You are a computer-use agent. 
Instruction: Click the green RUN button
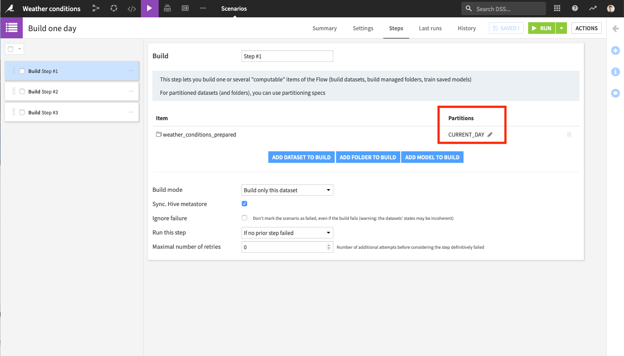pos(542,28)
